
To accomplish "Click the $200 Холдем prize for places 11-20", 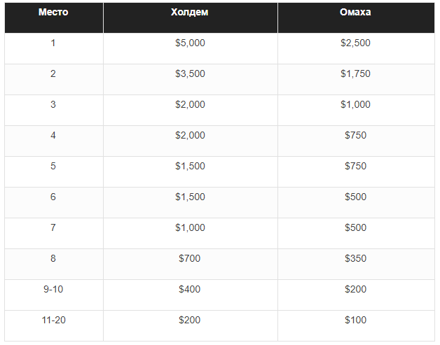I will click(189, 320).
